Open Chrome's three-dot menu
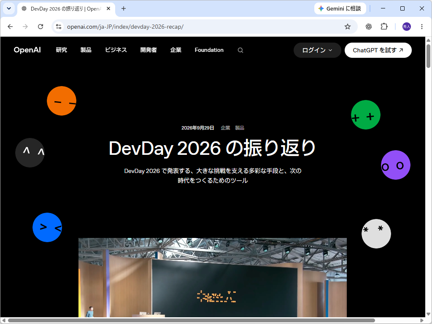 point(422,27)
